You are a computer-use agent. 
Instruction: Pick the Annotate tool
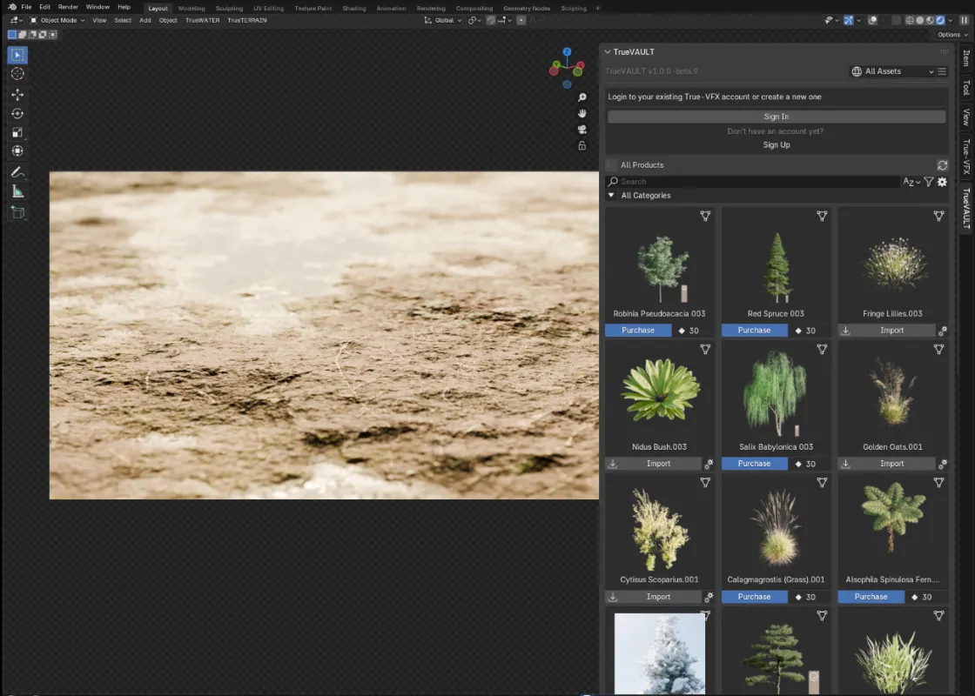click(x=17, y=172)
